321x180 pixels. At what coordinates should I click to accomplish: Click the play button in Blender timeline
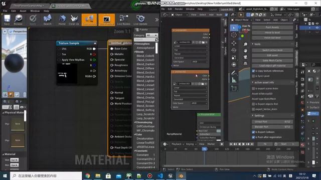pyautogui.click(x=243, y=144)
